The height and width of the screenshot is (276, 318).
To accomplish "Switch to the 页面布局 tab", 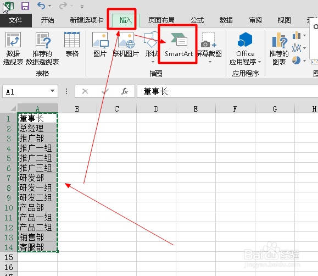I will (x=161, y=20).
